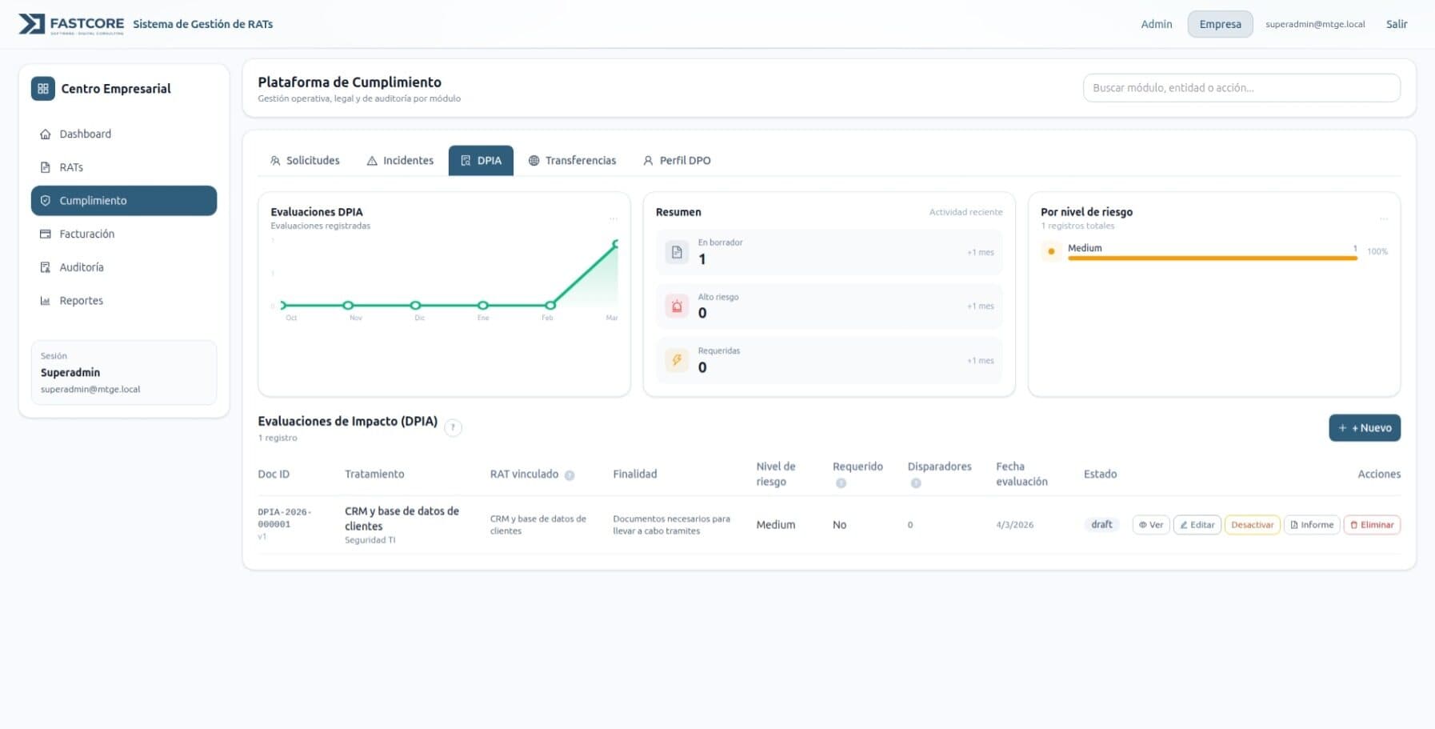Screen dimensions: 1435x729
Task: Open options menu on Evaluaciones DPIA card
Action: coord(614,218)
